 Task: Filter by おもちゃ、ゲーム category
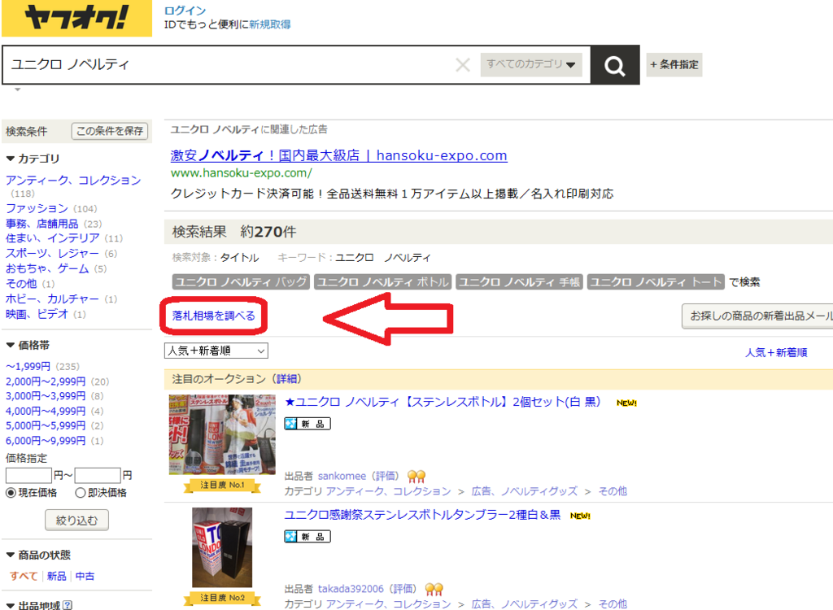(x=47, y=268)
